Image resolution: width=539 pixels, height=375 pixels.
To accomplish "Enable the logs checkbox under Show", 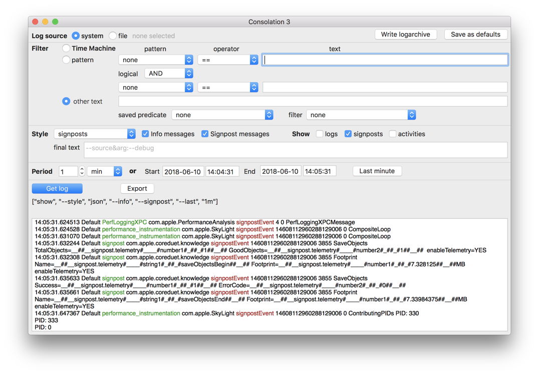I will (x=320, y=134).
